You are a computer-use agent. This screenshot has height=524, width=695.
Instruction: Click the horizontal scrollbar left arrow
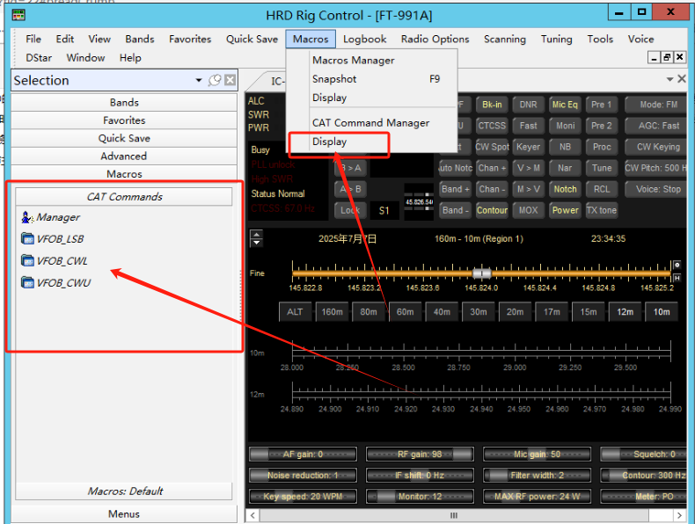pos(252,515)
